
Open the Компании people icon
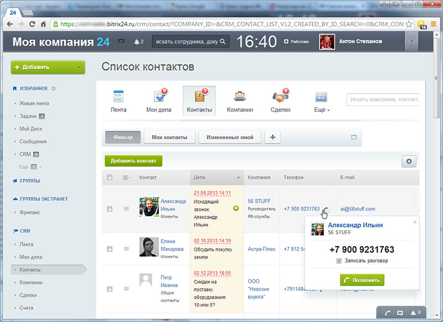(x=240, y=96)
